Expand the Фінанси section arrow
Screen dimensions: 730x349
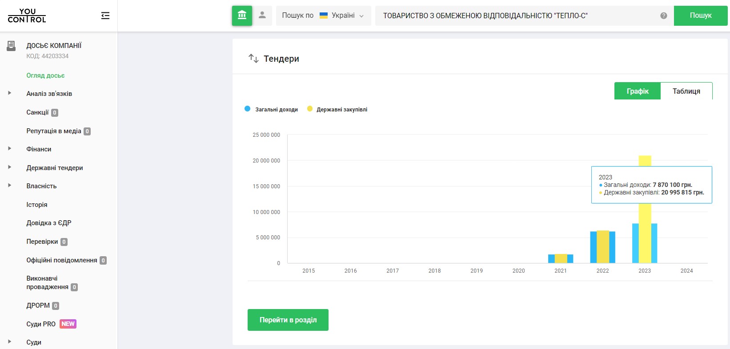pyautogui.click(x=9, y=149)
